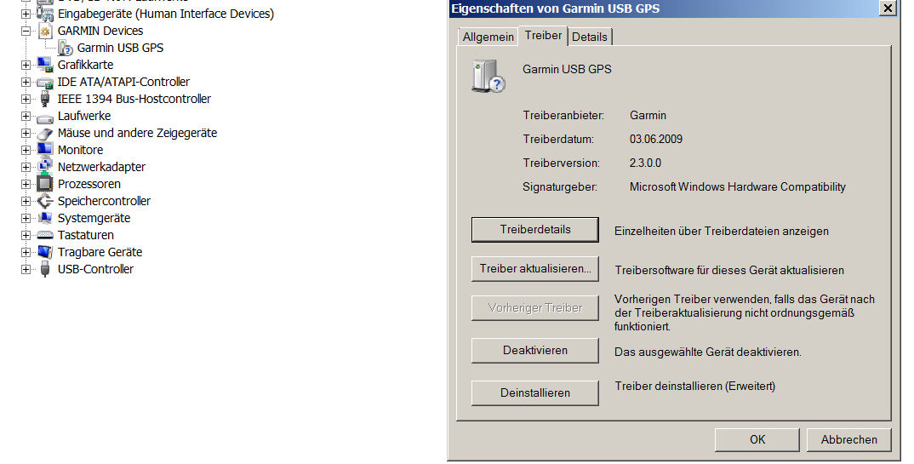Screen dimensions: 914x464
Task: Expand the Grafikkarte node
Action: 26,66
